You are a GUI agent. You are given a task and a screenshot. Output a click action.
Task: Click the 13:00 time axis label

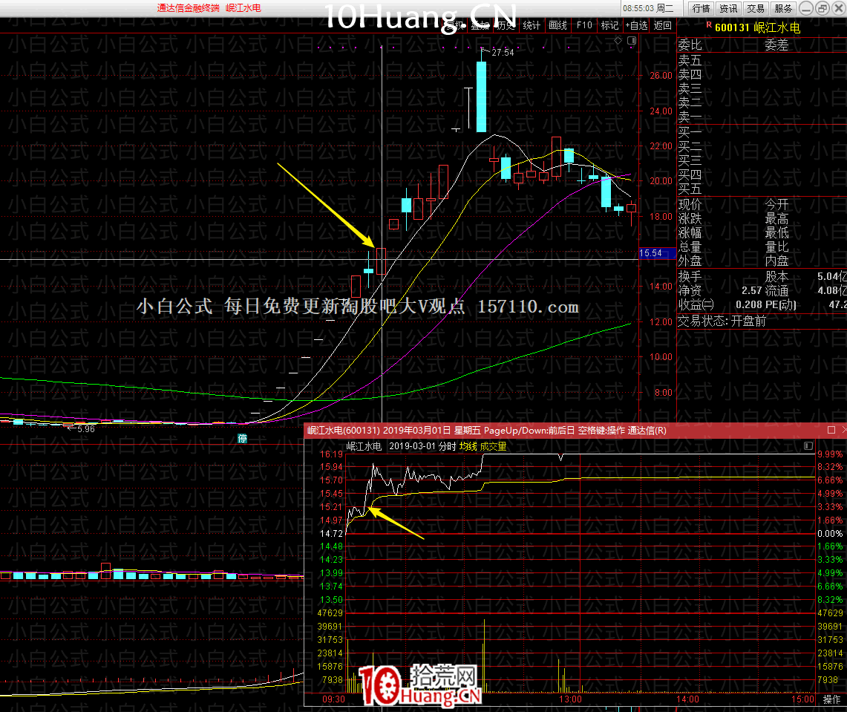[570, 699]
